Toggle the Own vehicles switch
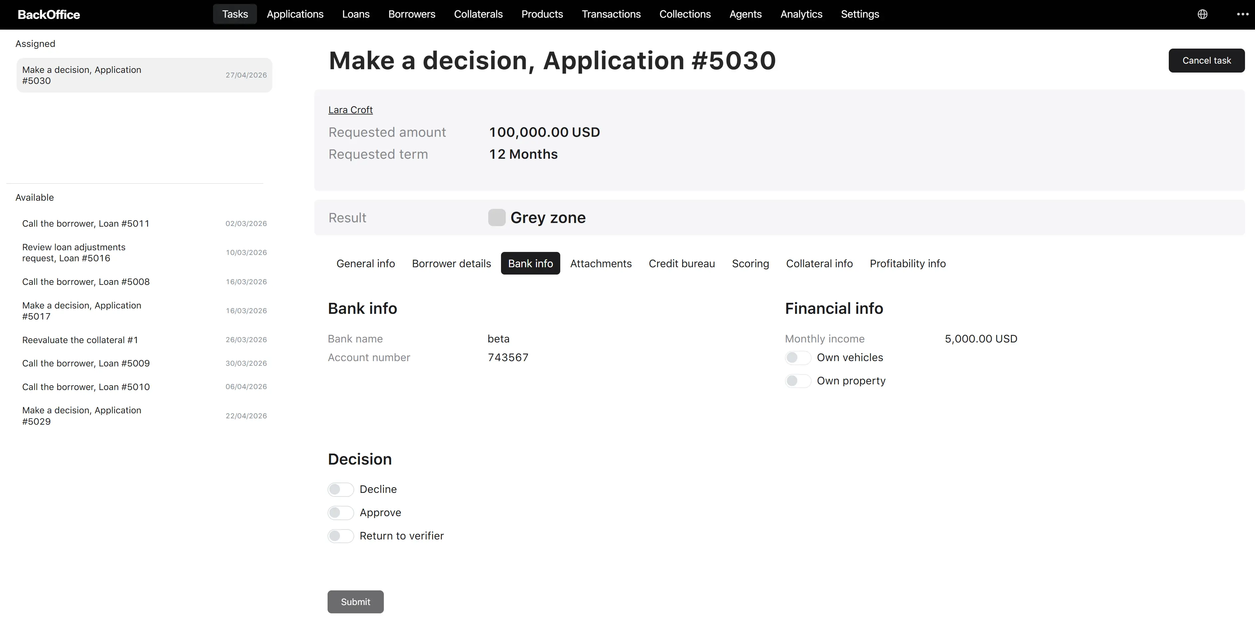 pyautogui.click(x=798, y=357)
